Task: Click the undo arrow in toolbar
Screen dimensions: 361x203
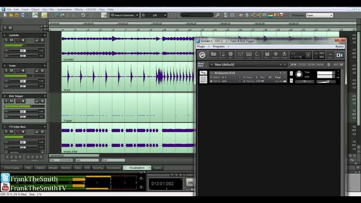Action: 83,15
